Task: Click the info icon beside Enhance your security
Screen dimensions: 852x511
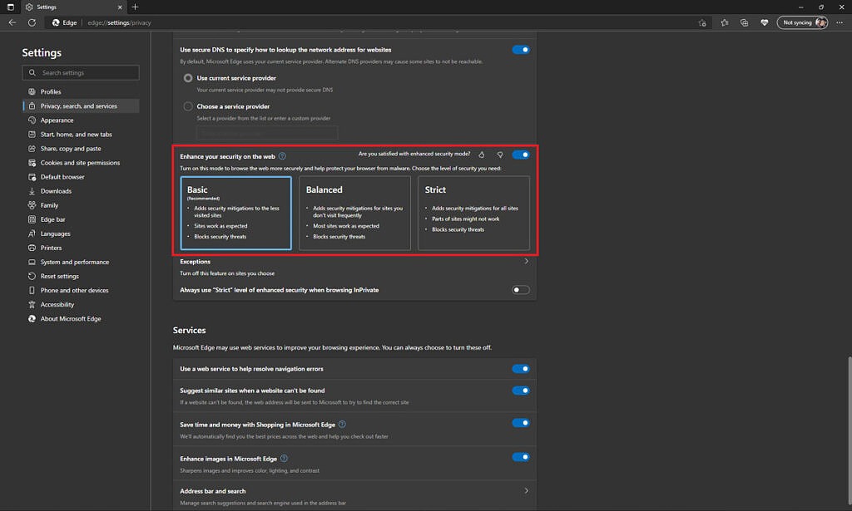Action: (283, 155)
